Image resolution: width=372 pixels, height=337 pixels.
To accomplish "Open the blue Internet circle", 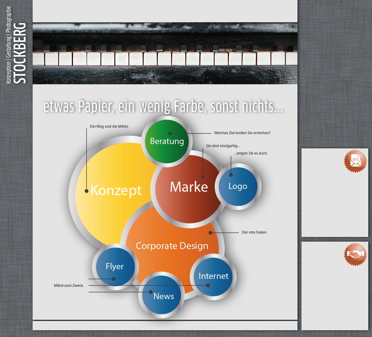I will [213, 276].
